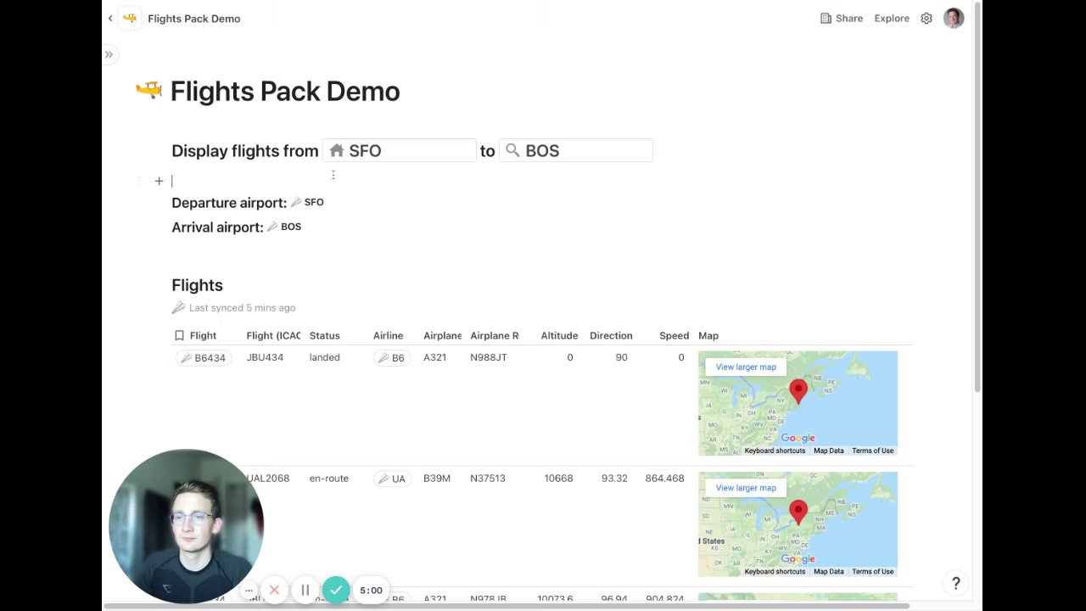Image resolution: width=1086 pixels, height=611 pixels.
Task: Open recording more options (three dots)
Action: (x=249, y=590)
